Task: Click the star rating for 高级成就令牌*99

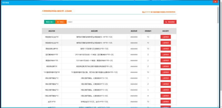Action: click(134, 49)
